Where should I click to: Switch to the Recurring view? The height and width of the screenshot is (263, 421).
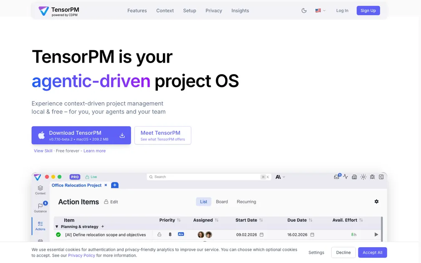pos(246,202)
